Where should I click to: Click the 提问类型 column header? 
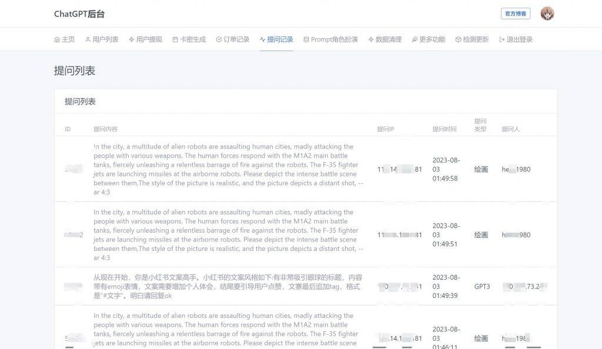click(480, 125)
